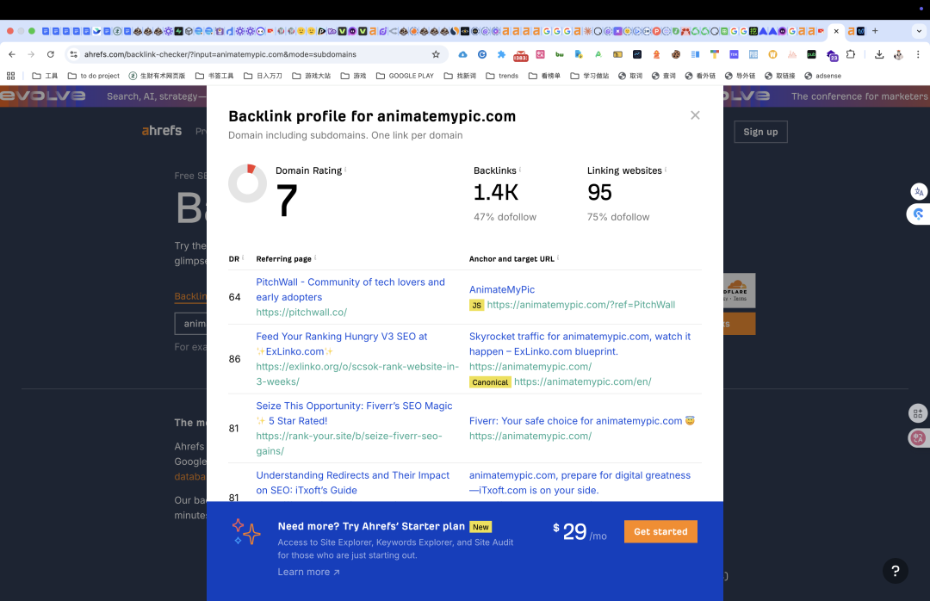Open the 生财有术网页版 bookmark
The width and height of the screenshot is (930, 601).
point(158,76)
